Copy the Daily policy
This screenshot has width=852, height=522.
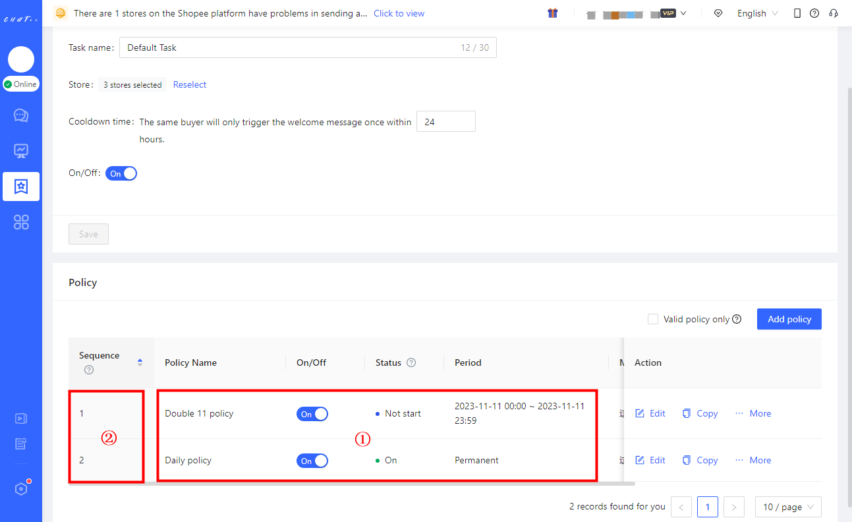(x=700, y=460)
